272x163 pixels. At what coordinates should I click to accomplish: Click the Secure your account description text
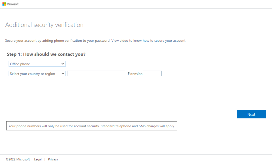(58, 41)
